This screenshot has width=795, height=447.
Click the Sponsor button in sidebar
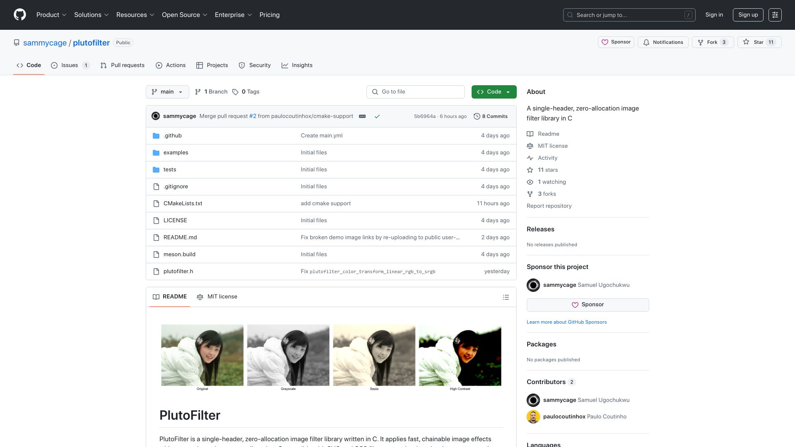click(x=588, y=305)
